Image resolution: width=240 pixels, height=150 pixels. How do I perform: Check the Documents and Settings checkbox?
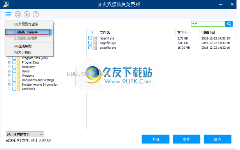pos(14,80)
